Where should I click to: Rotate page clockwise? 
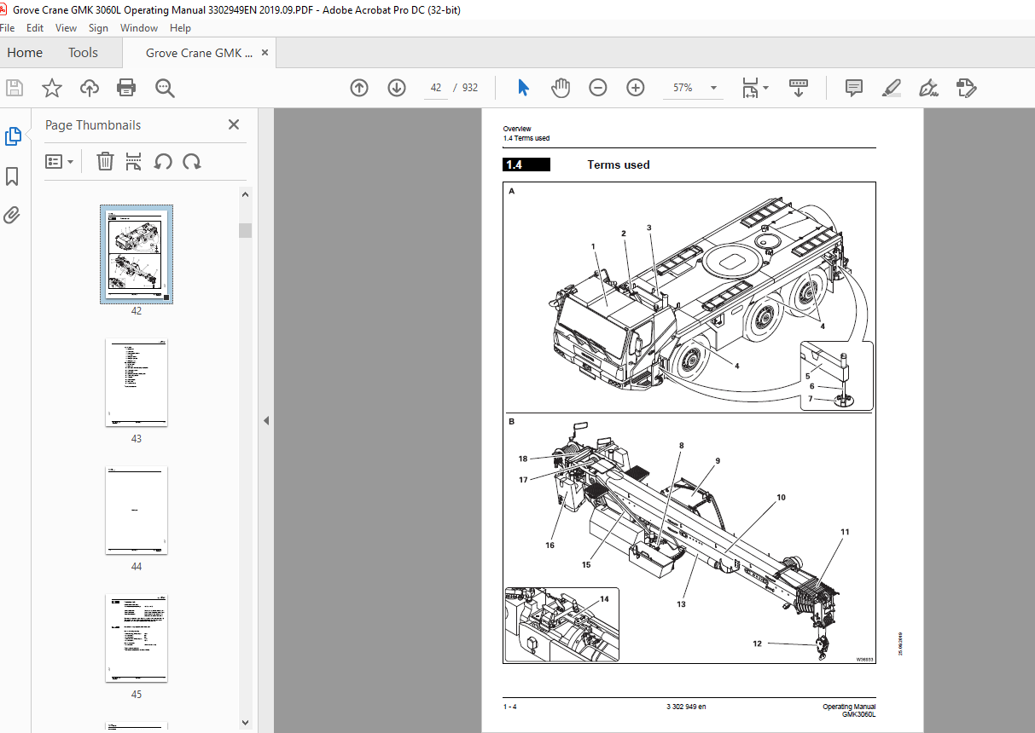tap(192, 161)
